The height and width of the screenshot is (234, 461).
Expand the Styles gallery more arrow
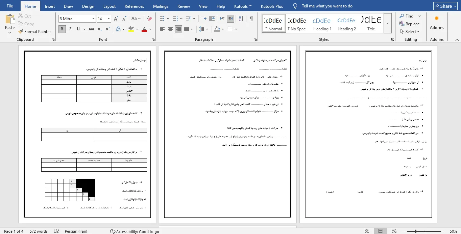[388, 23]
